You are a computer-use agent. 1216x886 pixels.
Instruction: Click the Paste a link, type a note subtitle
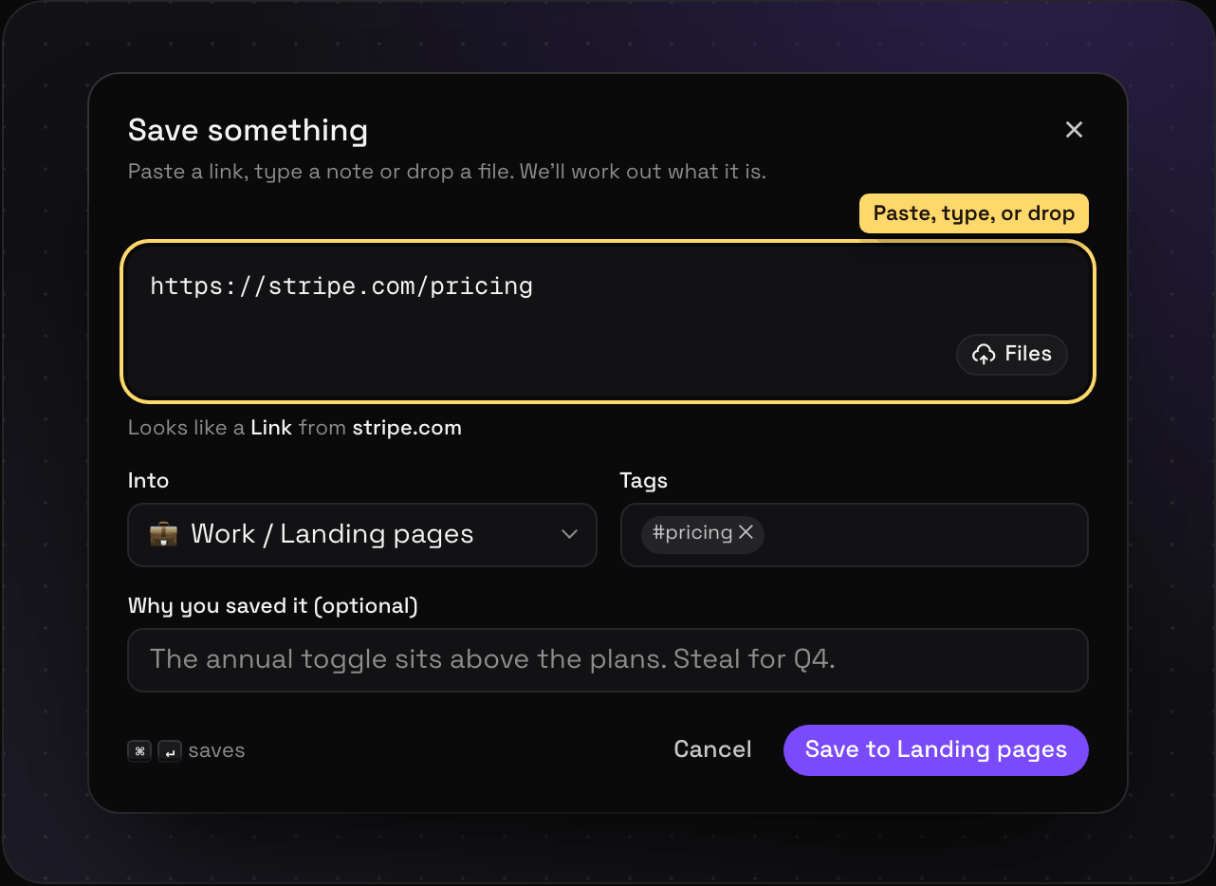point(447,173)
